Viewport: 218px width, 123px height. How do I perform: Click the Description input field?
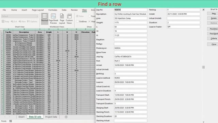point(130,14)
